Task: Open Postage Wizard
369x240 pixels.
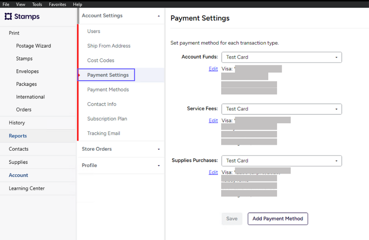Action: coord(34,46)
